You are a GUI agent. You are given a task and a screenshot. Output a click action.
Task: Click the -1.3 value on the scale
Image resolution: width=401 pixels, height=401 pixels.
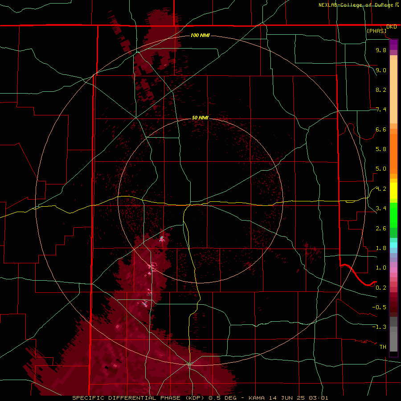(x=379, y=327)
